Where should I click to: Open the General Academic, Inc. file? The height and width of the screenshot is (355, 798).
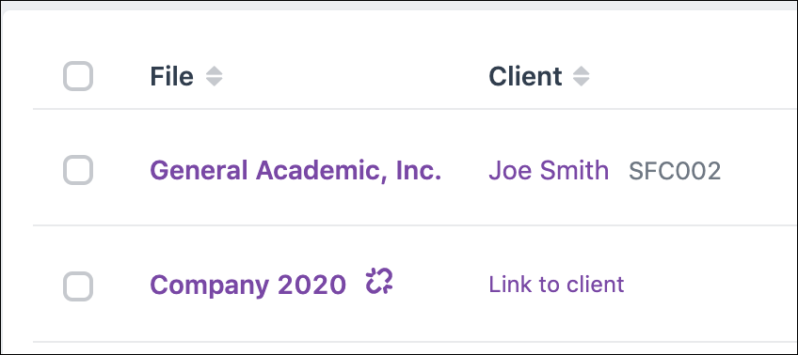[295, 171]
